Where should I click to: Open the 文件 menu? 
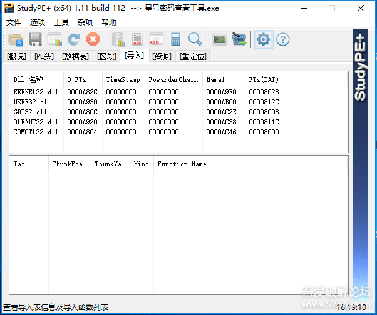coord(14,22)
